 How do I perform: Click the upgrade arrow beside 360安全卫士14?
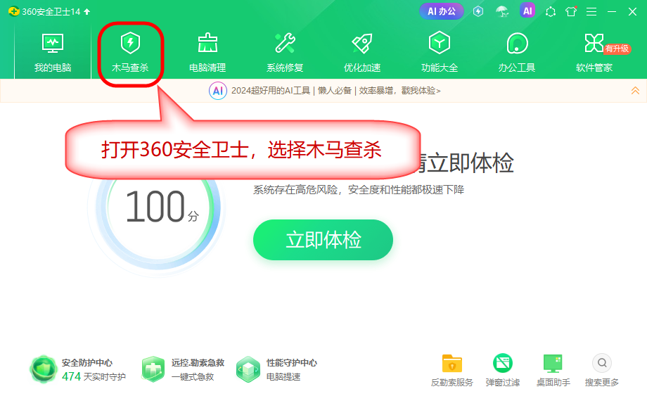point(87,11)
